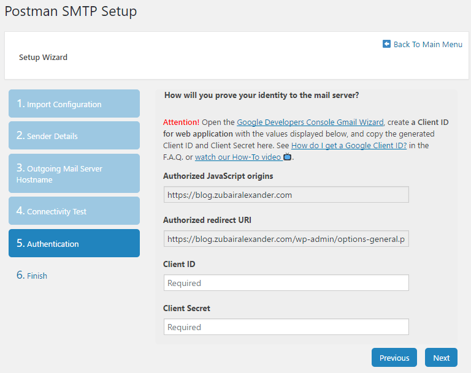The height and width of the screenshot is (373, 471).
Task: Click the Authorized JavaScript origins field
Action: coord(286,195)
